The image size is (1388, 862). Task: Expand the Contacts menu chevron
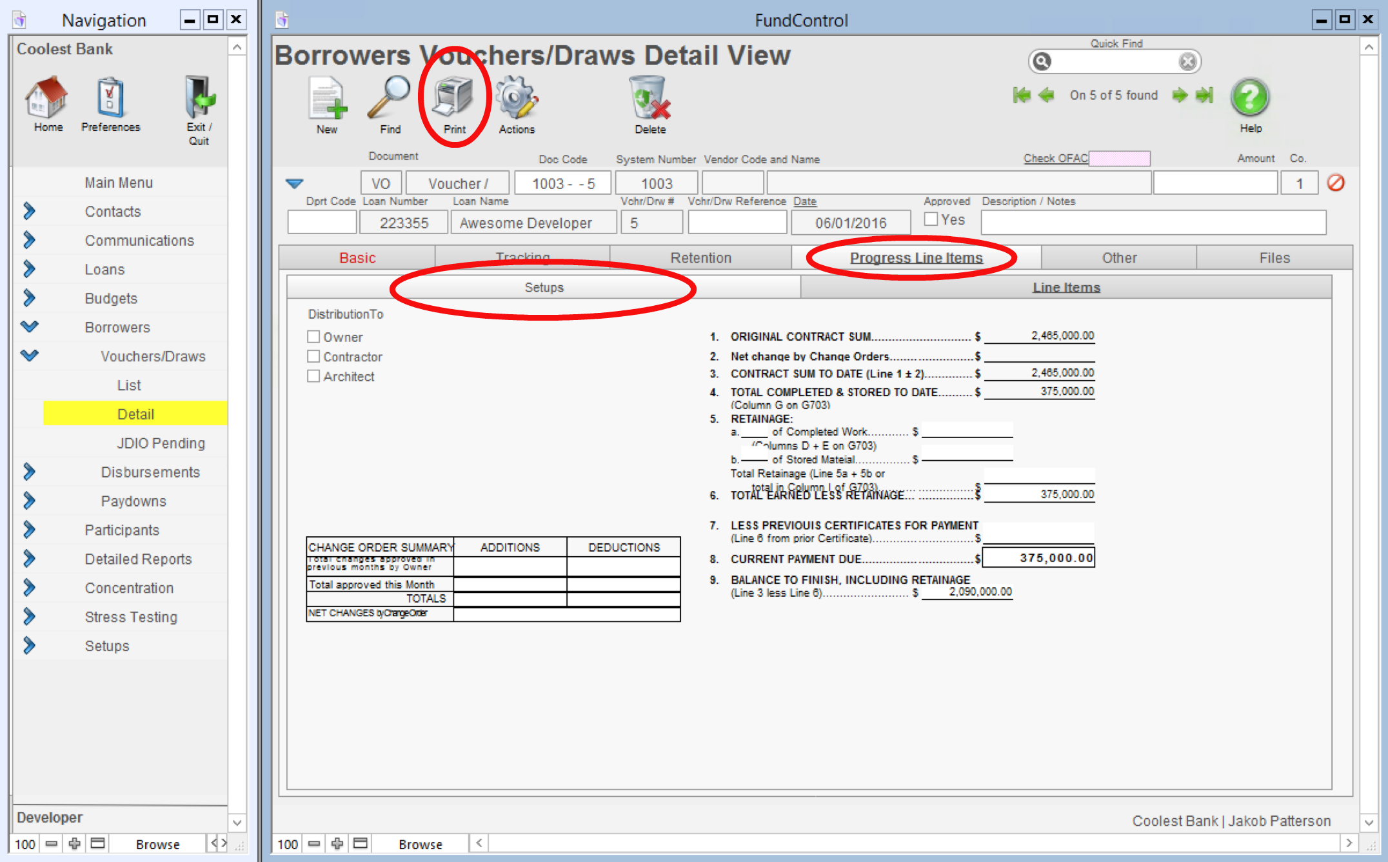click(29, 211)
